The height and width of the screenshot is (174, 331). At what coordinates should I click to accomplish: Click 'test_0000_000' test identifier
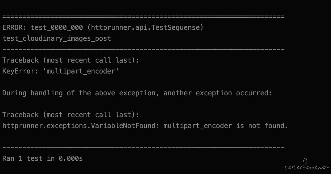[57, 28]
